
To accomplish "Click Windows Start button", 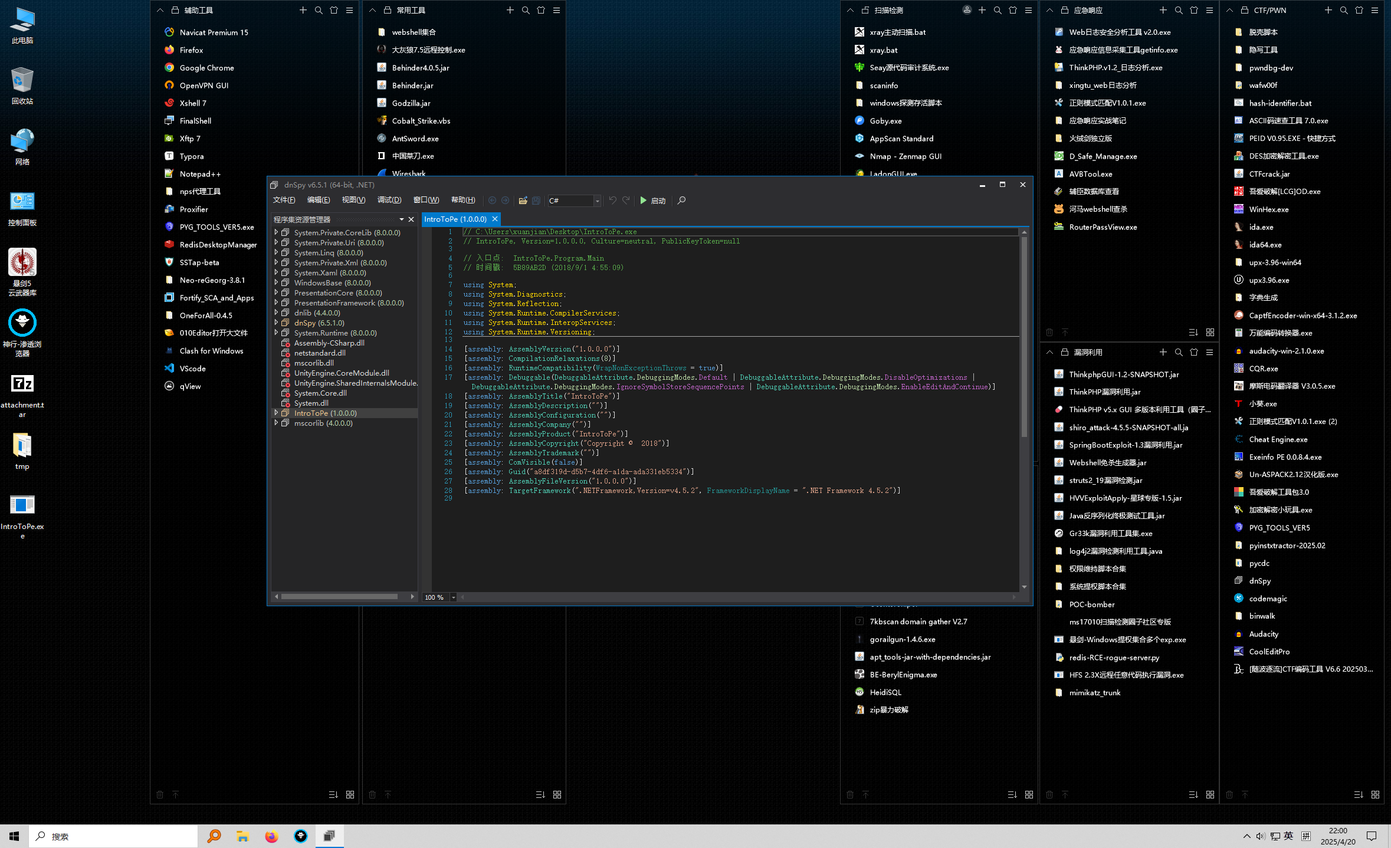I will click(x=14, y=836).
